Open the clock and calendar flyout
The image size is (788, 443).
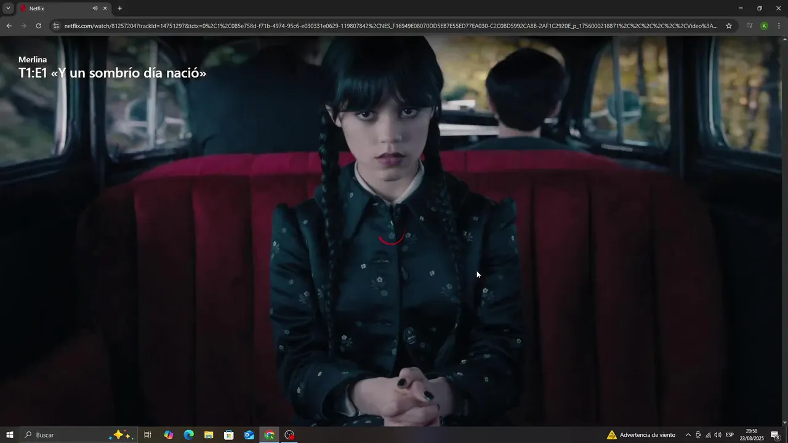752,435
